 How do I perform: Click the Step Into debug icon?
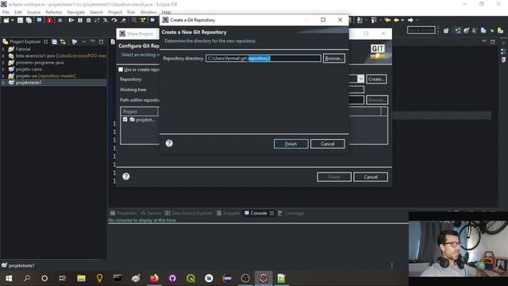tap(106, 21)
